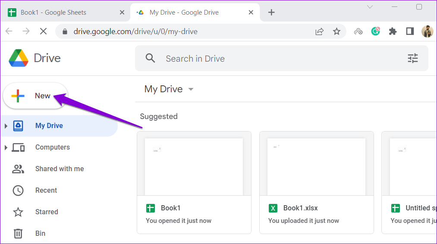The image size is (437, 244).
Task: Click the New button in Drive
Action: click(35, 96)
